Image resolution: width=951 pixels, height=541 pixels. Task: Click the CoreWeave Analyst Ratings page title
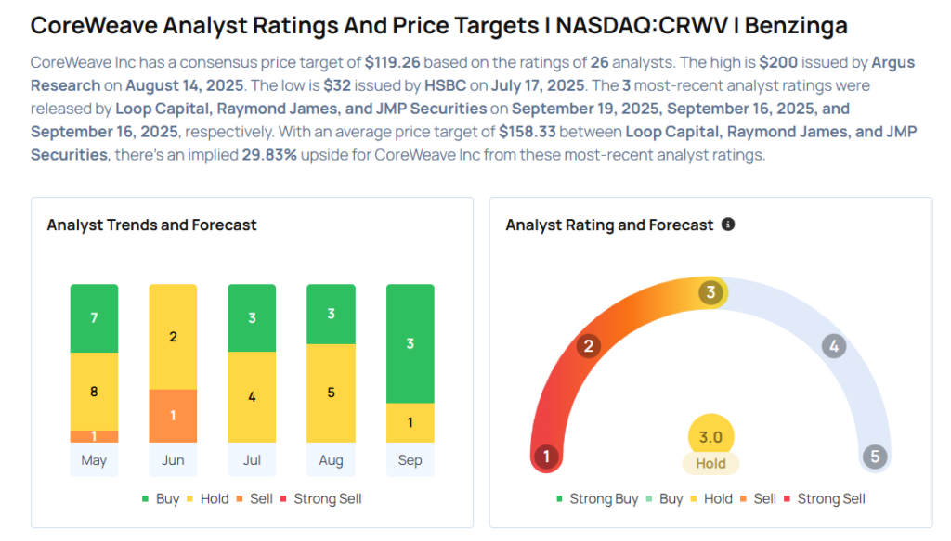point(438,25)
